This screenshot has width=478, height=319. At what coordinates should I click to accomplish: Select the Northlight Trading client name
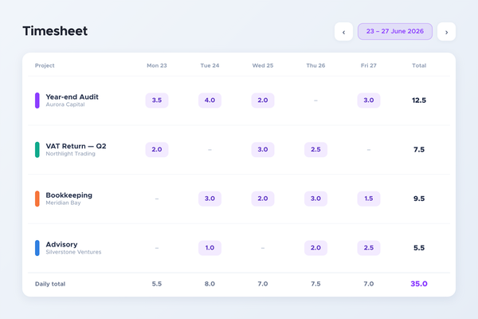[70, 154]
